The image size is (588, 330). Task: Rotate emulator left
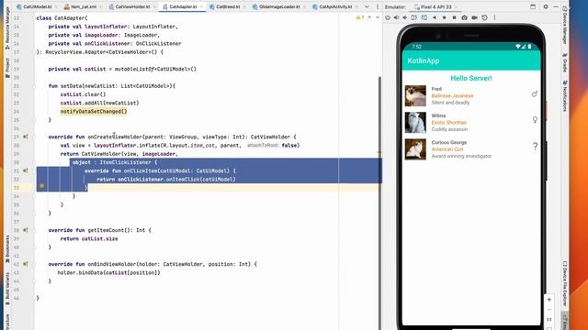(x=414, y=17)
